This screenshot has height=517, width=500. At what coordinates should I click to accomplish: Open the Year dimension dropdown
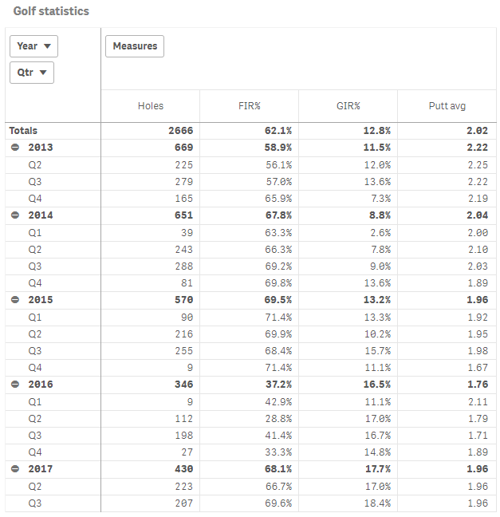(33, 46)
